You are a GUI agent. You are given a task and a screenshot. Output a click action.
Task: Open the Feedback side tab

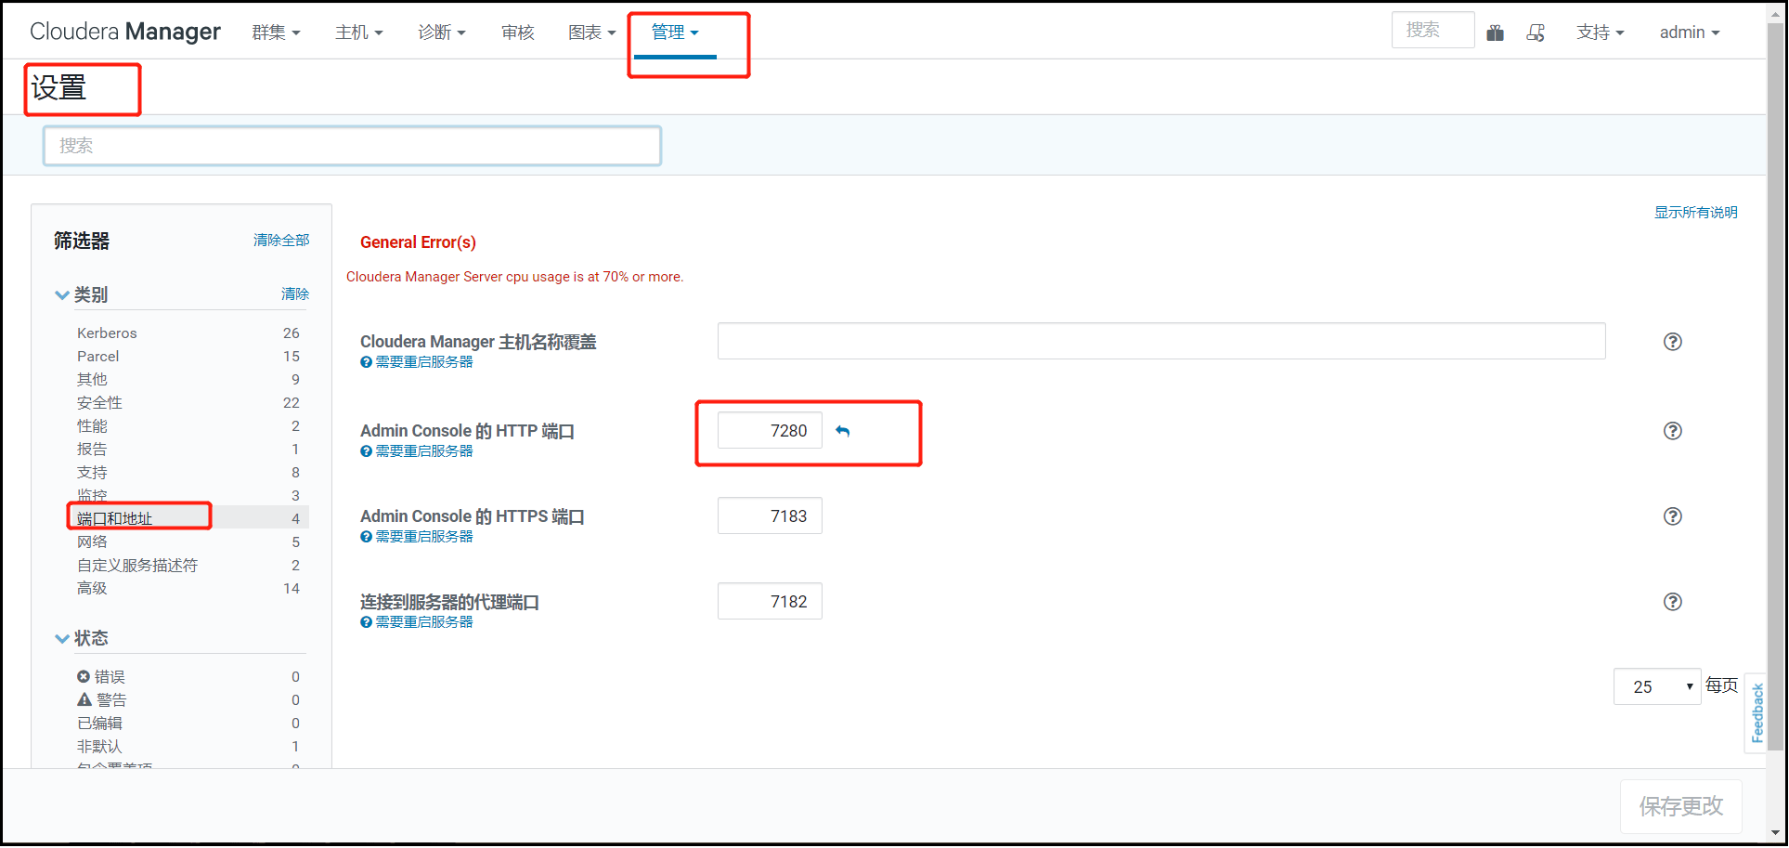(1757, 712)
